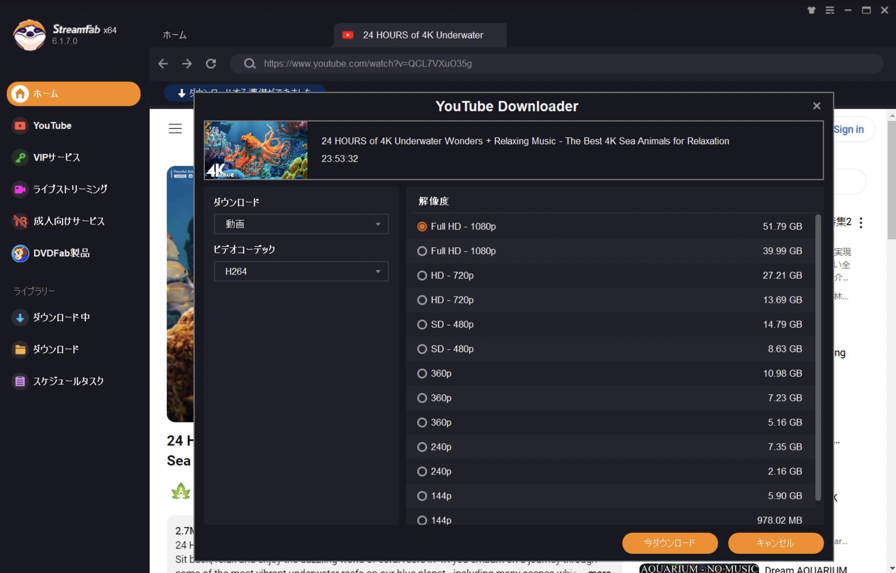
Task: Open DVDFab製品 in the sidebar
Action: click(51, 253)
